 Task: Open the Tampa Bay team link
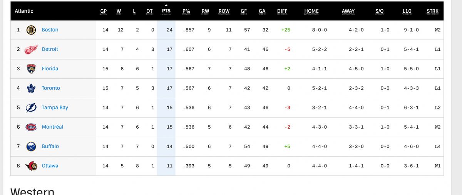[55, 108]
